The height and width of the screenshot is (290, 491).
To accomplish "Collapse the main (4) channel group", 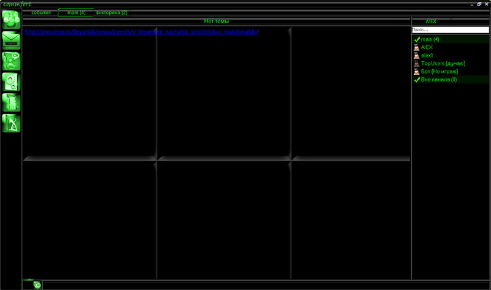I will pos(417,40).
